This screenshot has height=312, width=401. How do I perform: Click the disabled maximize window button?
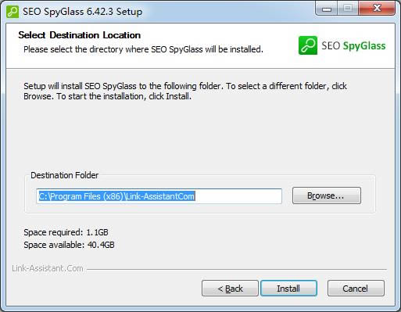[x=348, y=9]
